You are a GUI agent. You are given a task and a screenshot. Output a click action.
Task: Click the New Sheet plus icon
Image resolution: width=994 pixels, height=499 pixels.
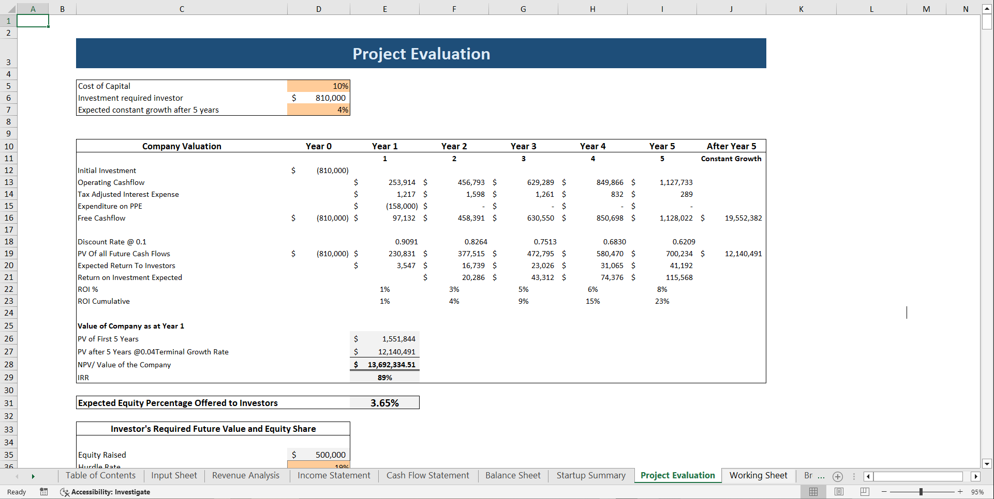pyautogui.click(x=837, y=477)
